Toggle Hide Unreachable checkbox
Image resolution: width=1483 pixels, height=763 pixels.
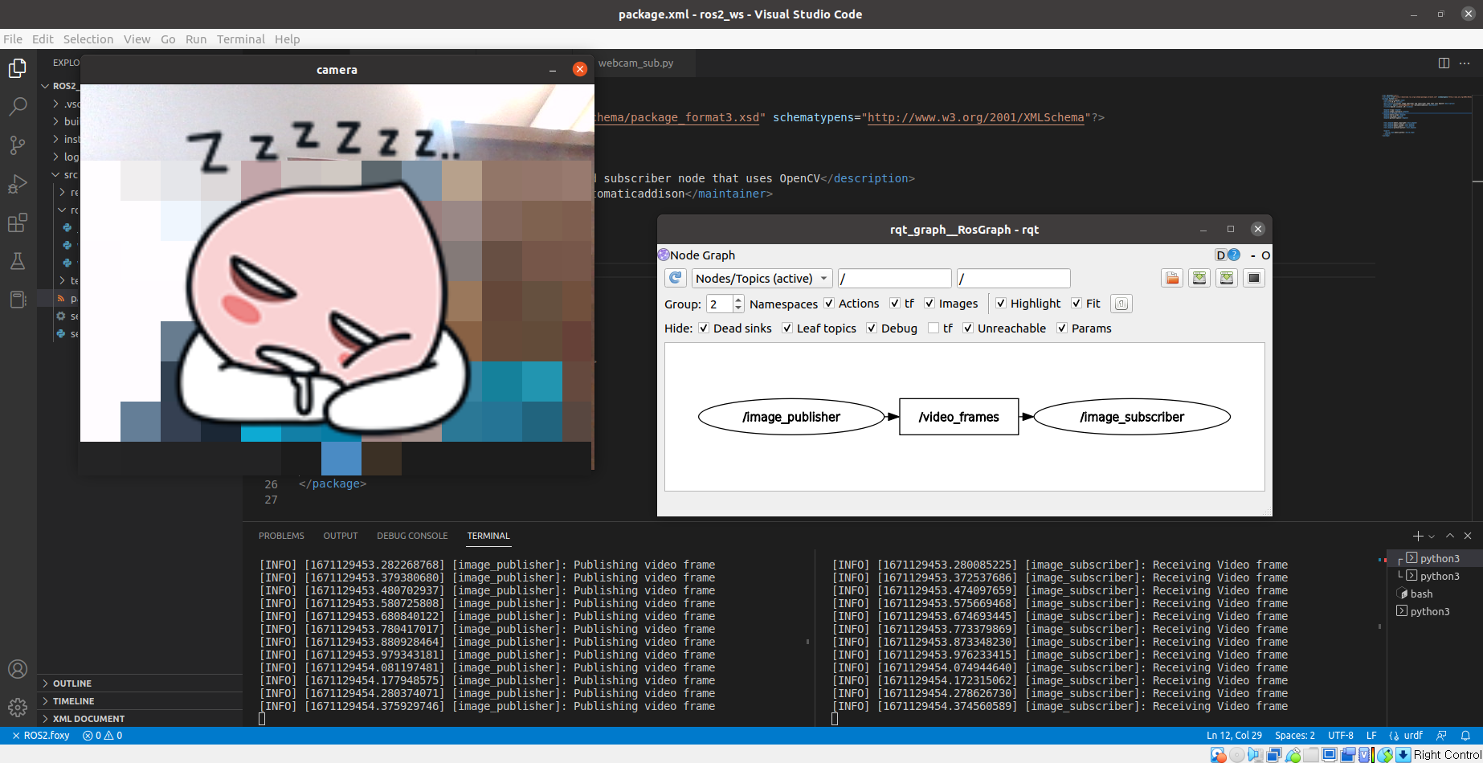click(968, 328)
